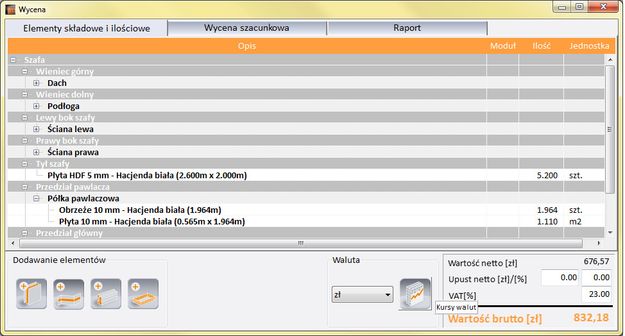Select the Podłoga tree item

(64, 106)
